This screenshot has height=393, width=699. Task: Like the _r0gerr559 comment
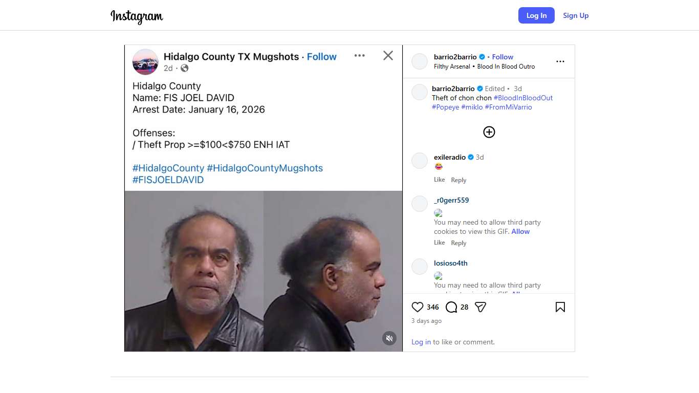(439, 243)
